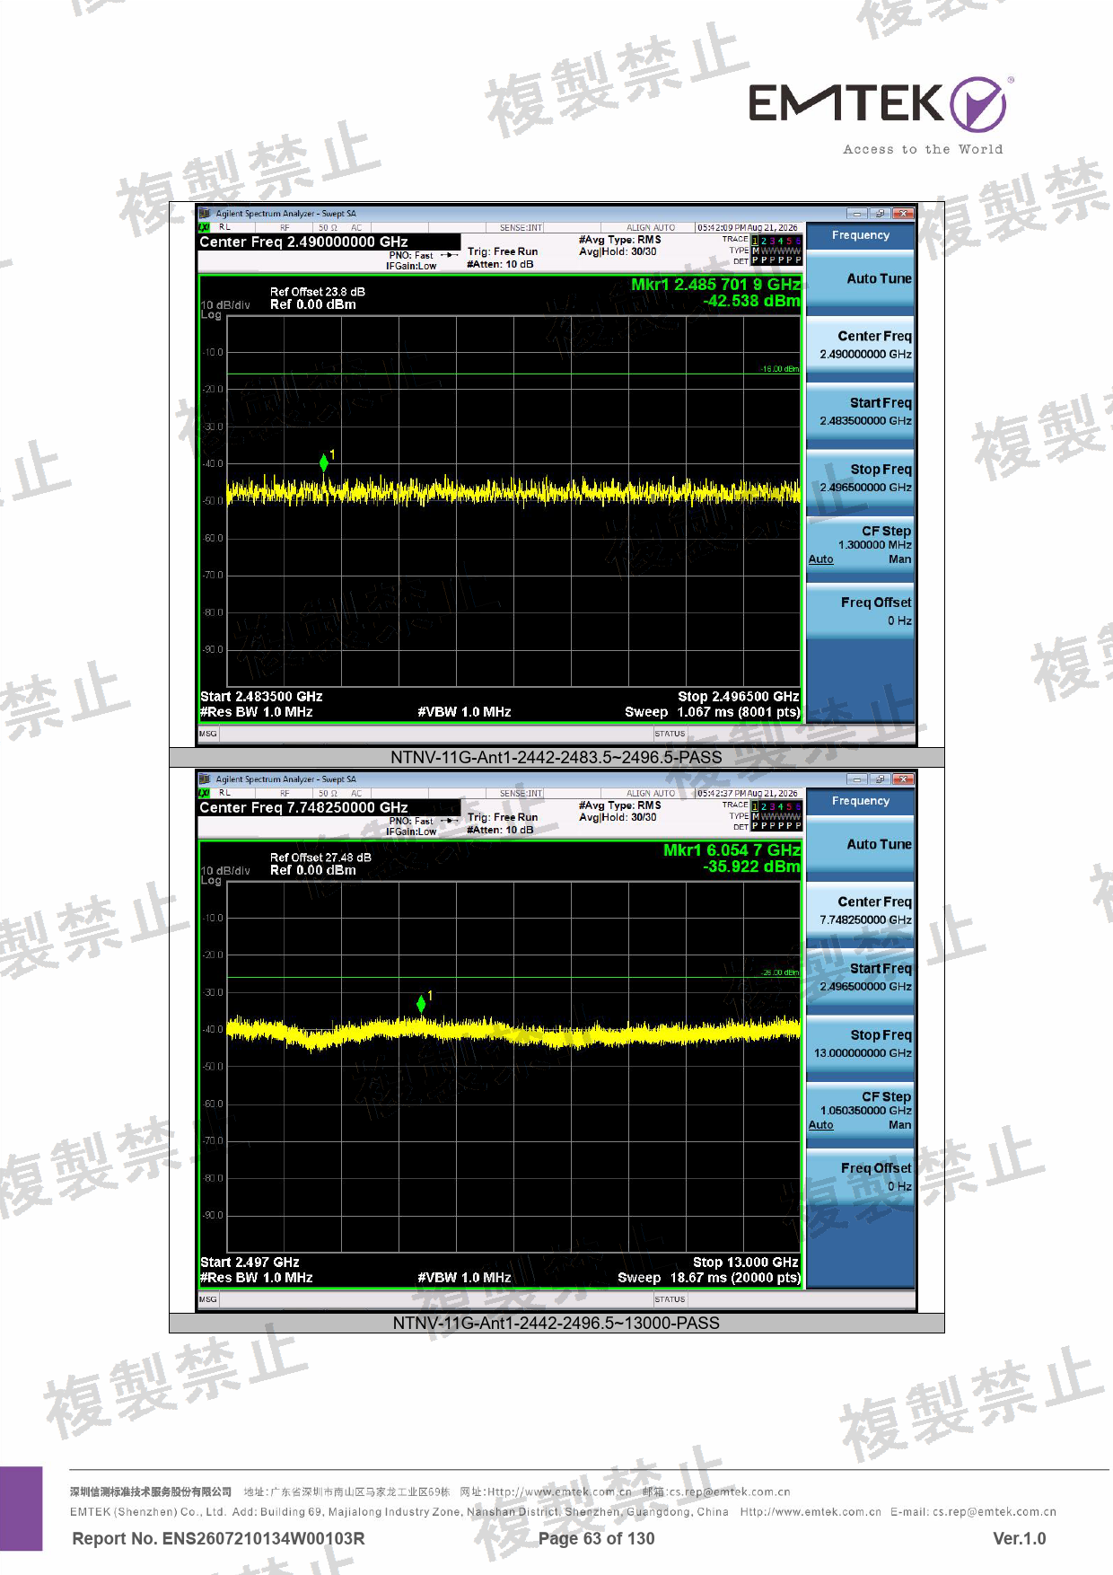Click the 'Stop 2.496500 GHz' axis label
The width and height of the screenshot is (1113, 1575).
[739, 697]
